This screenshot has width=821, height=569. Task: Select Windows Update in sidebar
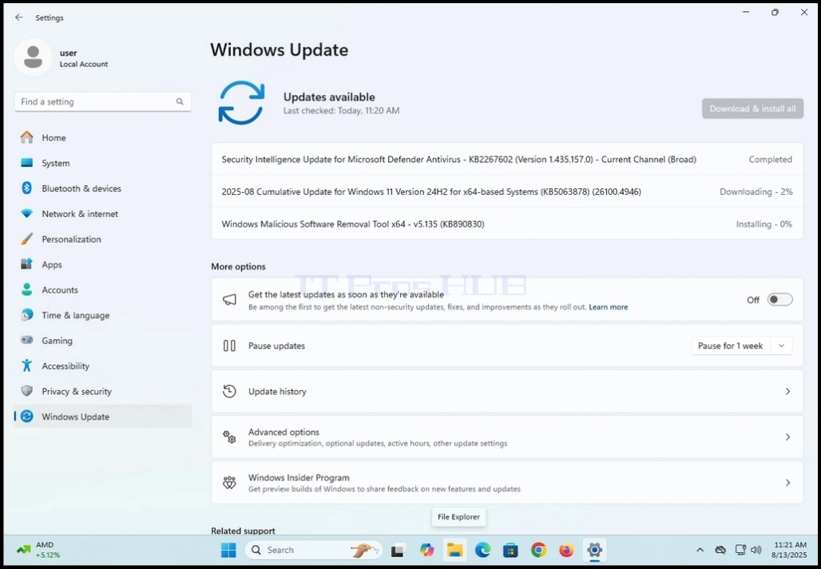click(x=102, y=417)
